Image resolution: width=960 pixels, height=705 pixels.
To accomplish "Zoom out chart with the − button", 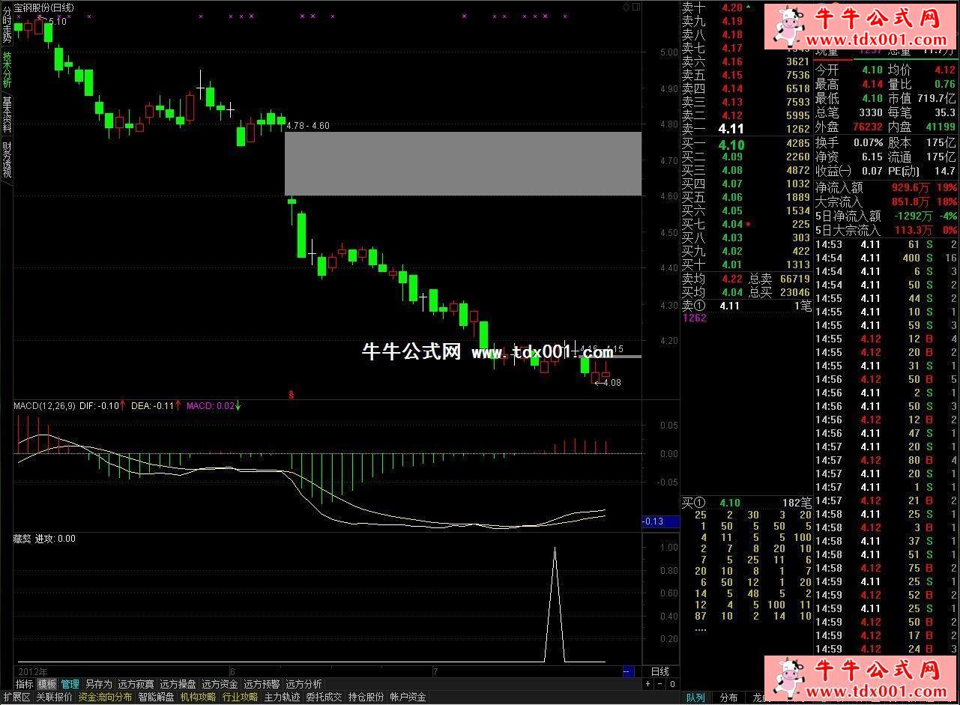I will point(660,684).
